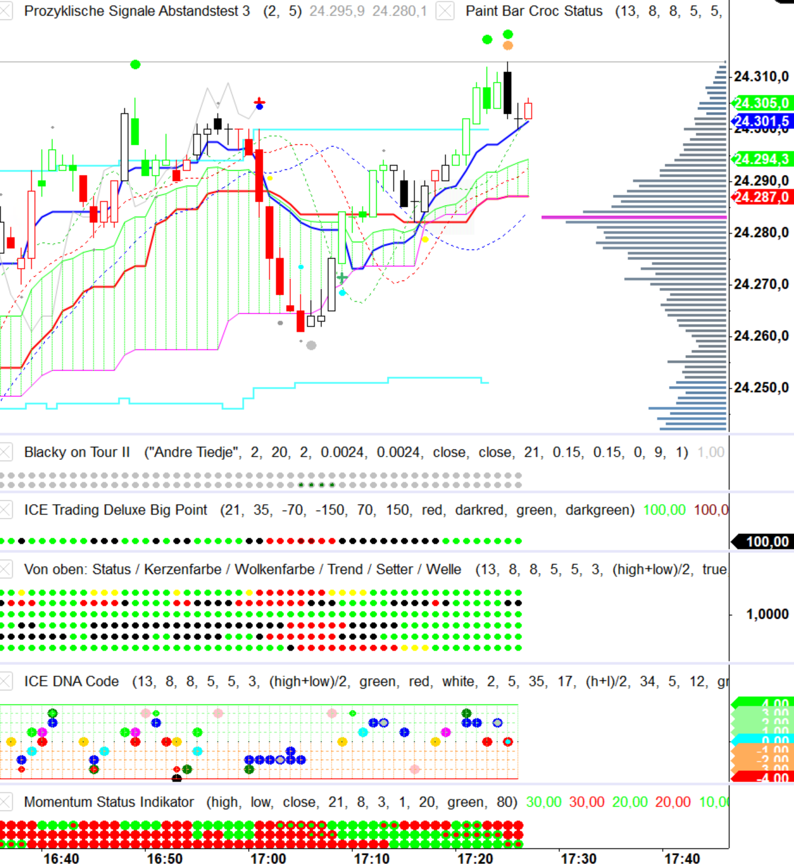Open the ICE DNA Code indicator label

71,681
